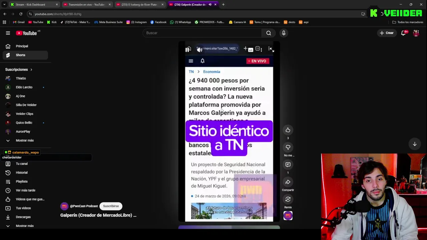The image size is (427, 240).
Task: Close the Galperín browser tab
Action: [x=215, y=5]
